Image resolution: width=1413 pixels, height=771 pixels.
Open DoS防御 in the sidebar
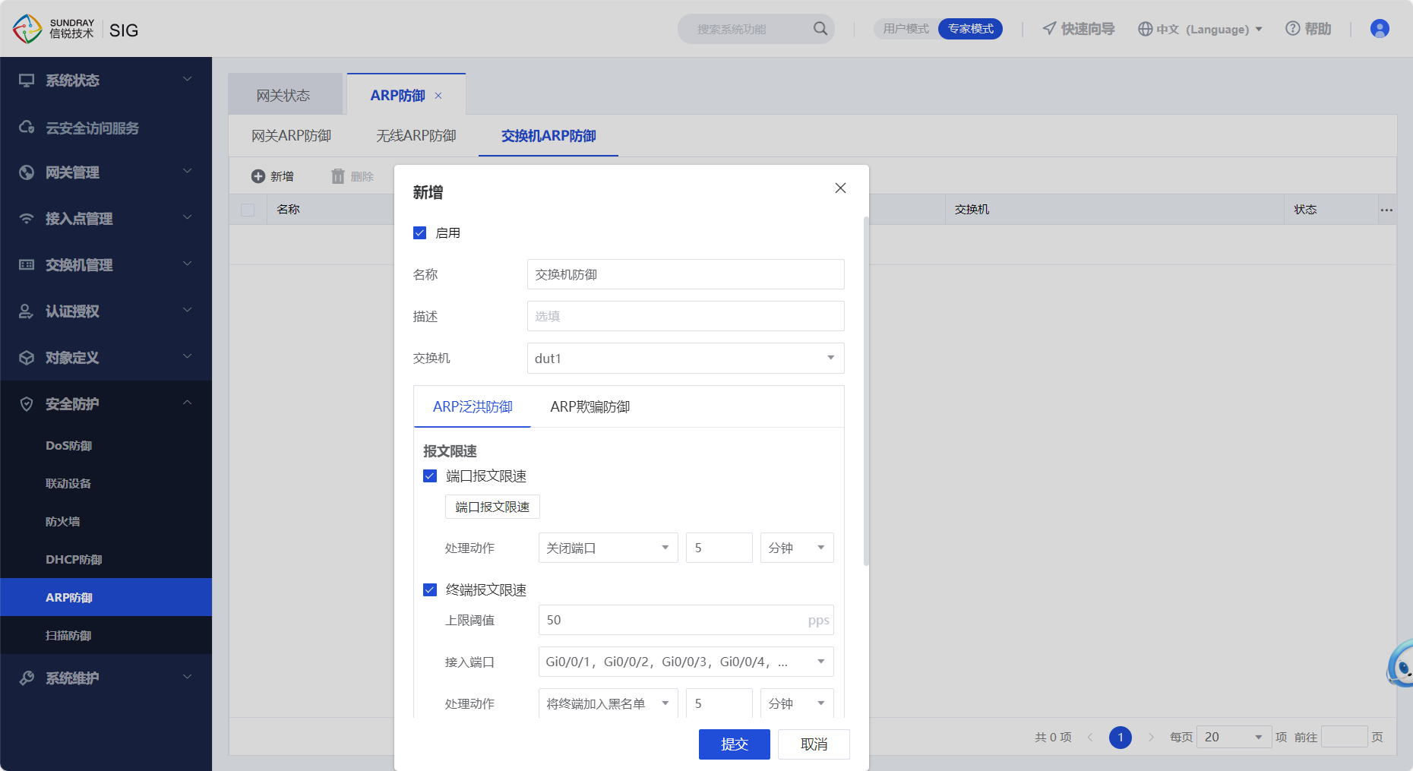[x=106, y=446]
